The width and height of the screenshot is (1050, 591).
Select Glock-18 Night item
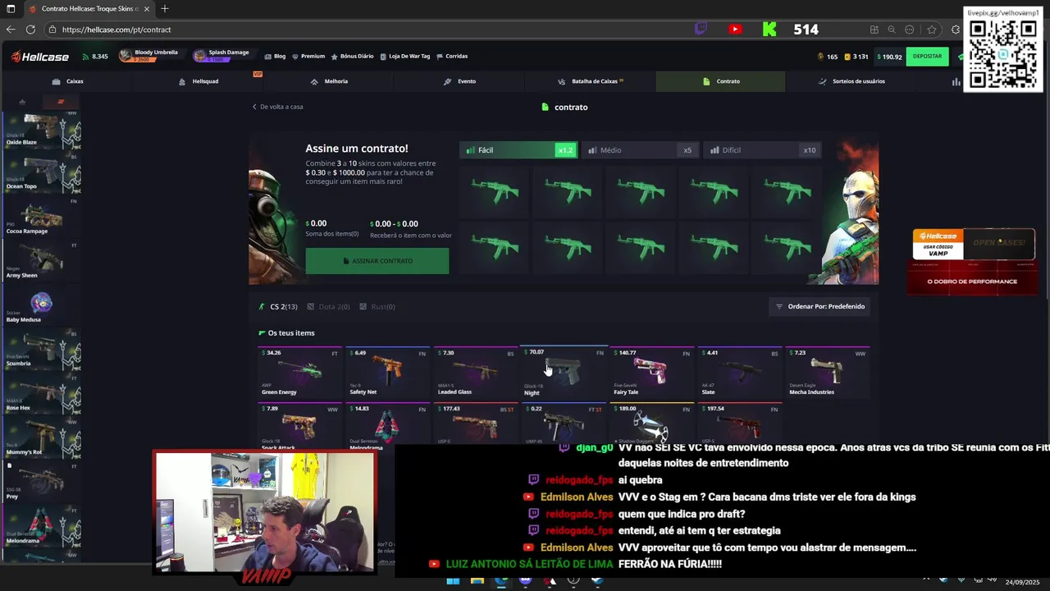point(564,372)
